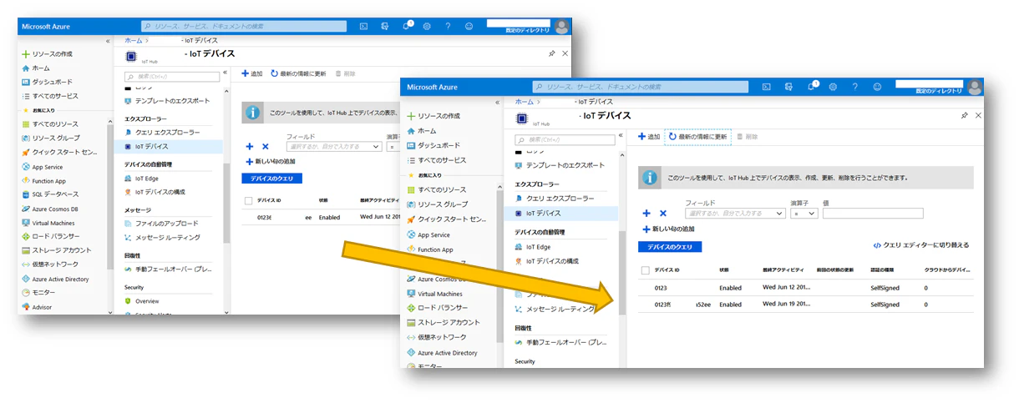Click 最新の情報に更新 refresh in back window
Image resolution: width=1019 pixels, height=403 pixels.
pyautogui.click(x=298, y=73)
